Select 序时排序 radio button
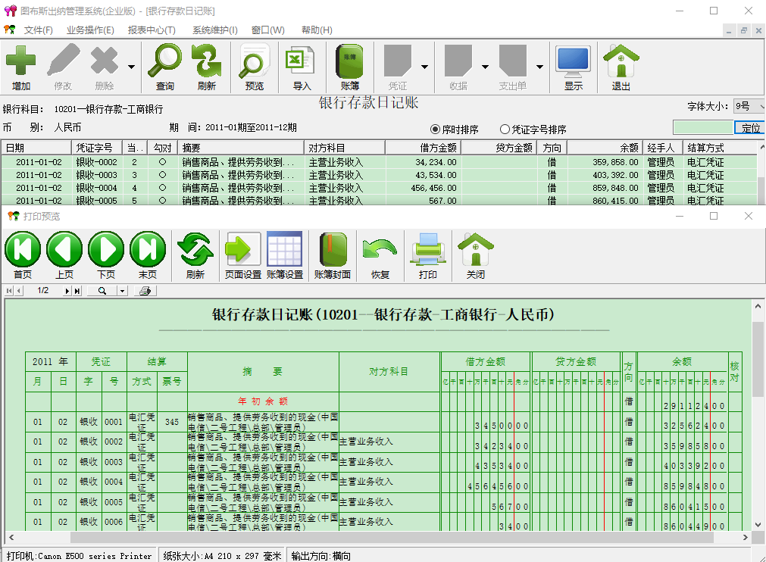The image size is (766, 562). [436, 130]
